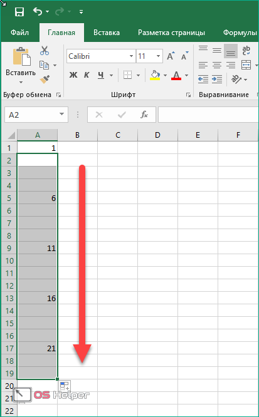The height and width of the screenshot is (417, 259).
Task: Click the Merge and Center icon
Action: point(246,64)
